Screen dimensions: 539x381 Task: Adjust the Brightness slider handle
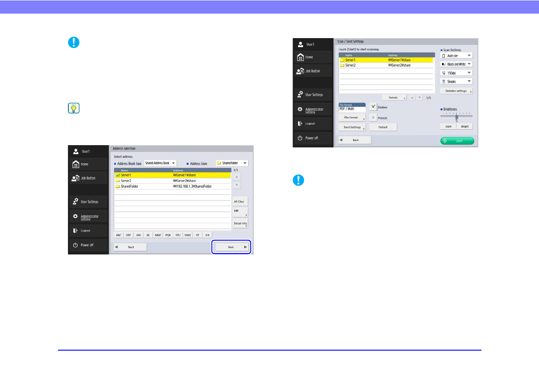pyautogui.click(x=457, y=117)
